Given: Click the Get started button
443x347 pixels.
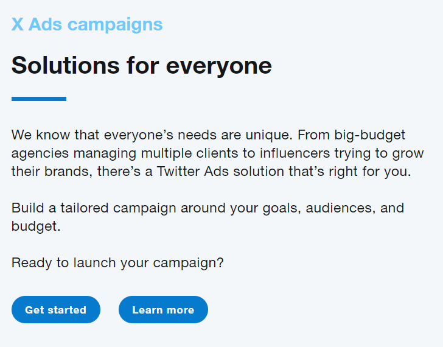Looking at the screenshot, I should (56, 310).
